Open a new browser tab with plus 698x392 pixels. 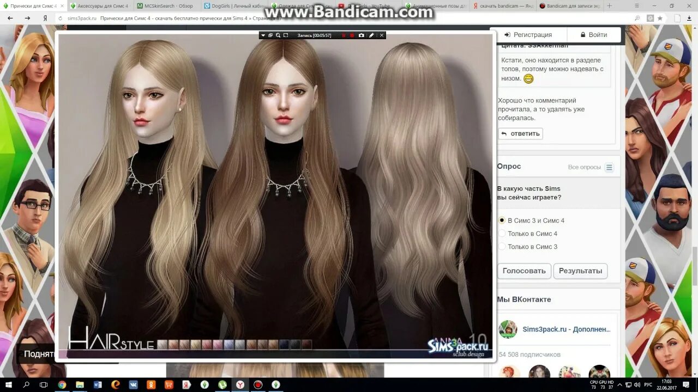tap(610, 6)
